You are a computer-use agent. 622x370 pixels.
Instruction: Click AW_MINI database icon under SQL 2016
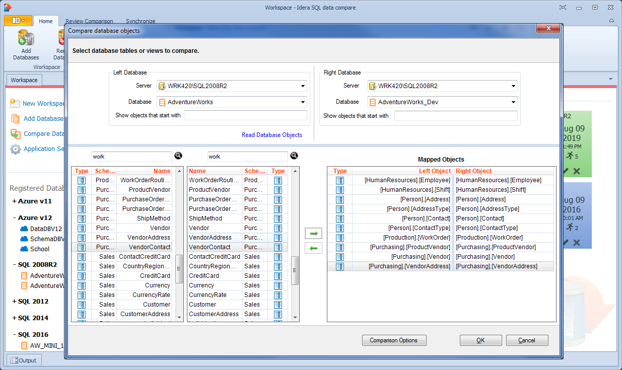point(24,346)
